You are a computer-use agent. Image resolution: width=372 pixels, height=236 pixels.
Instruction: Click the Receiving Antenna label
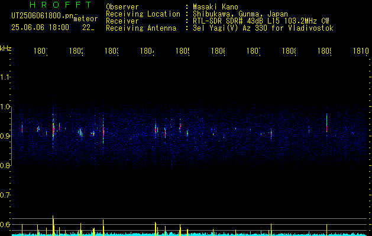(141, 28)
